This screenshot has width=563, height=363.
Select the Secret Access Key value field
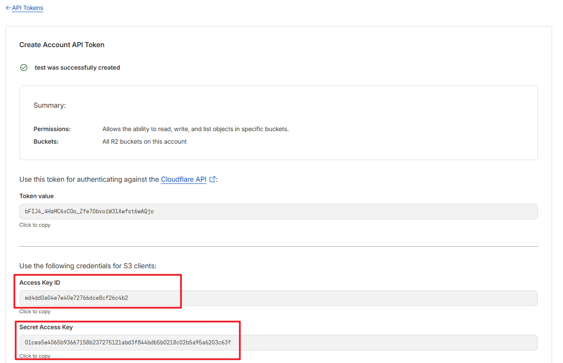point(278,343)
